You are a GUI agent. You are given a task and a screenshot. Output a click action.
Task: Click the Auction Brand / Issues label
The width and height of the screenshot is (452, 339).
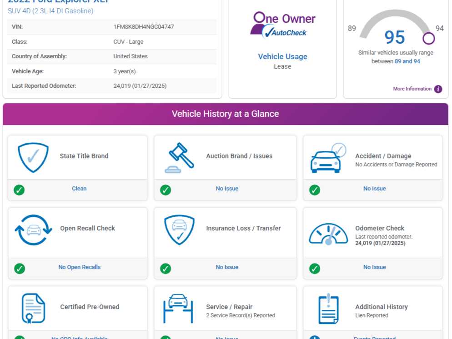239,156
